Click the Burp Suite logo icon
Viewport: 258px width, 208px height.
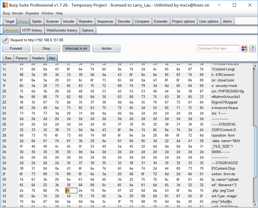[x=5, y=5]
